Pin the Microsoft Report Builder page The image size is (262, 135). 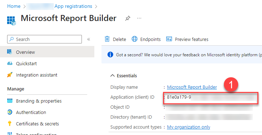[x=128, y=18]
